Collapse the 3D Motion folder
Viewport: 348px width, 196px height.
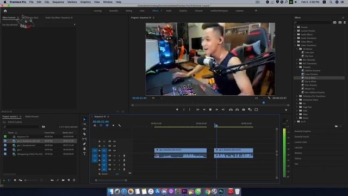coord(297,49)
